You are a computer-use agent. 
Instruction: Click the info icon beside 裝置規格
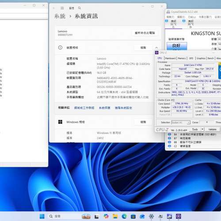click(x=60, y=47)
